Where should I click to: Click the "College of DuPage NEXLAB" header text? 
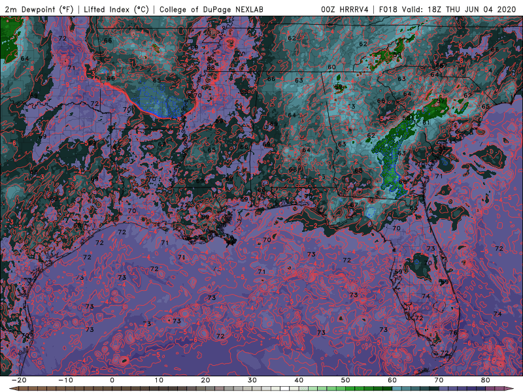[x=211, y=9]
